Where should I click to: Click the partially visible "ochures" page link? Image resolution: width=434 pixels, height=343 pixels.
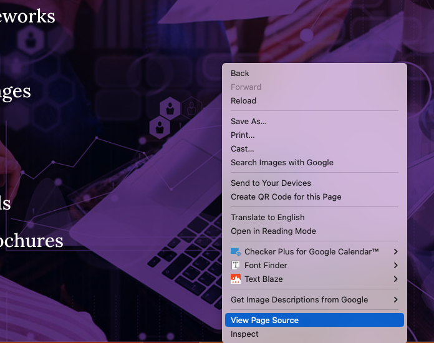pyautogui.click(x=31, y=241)
